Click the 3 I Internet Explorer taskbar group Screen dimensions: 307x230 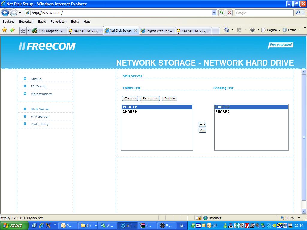coord(127,226)
